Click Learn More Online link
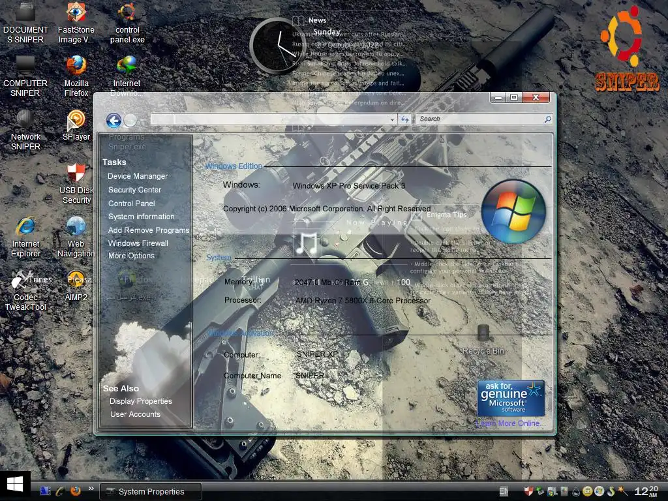Image resolution: width=668 pixels, height=501 pixels. [509, 423]
